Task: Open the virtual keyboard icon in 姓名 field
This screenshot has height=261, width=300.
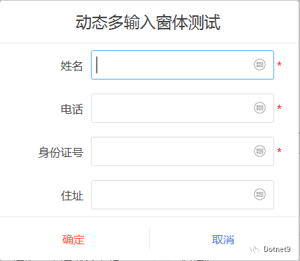Action: [x=259, y=64]
